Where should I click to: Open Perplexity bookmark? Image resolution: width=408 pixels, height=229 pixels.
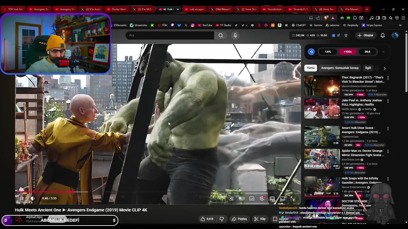pyautogui.click(x=351, y=25)
